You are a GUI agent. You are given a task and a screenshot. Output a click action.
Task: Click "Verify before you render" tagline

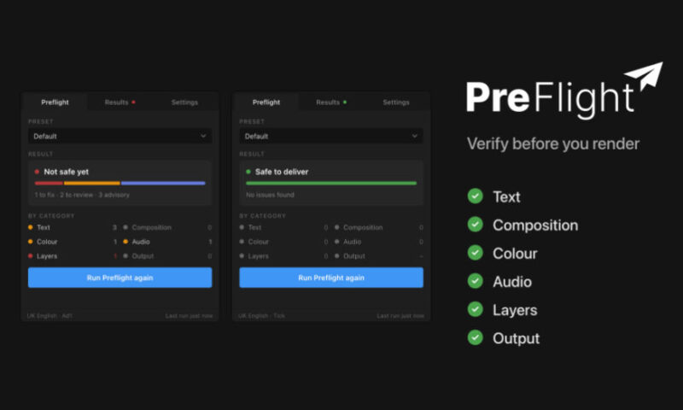click(x=553, y=143)
